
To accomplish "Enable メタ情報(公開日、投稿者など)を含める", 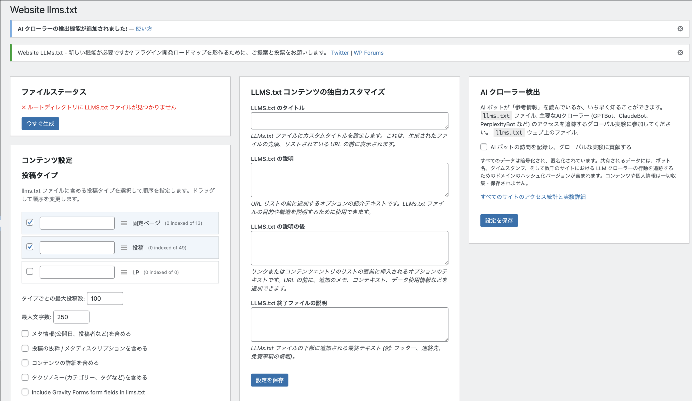I will tap(25, 334).
